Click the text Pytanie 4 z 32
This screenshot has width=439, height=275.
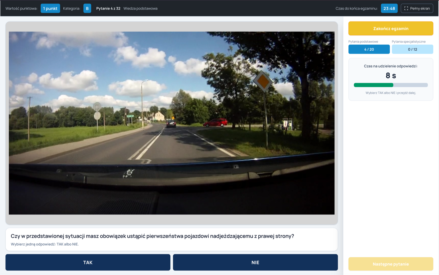(x=108, y=8)
